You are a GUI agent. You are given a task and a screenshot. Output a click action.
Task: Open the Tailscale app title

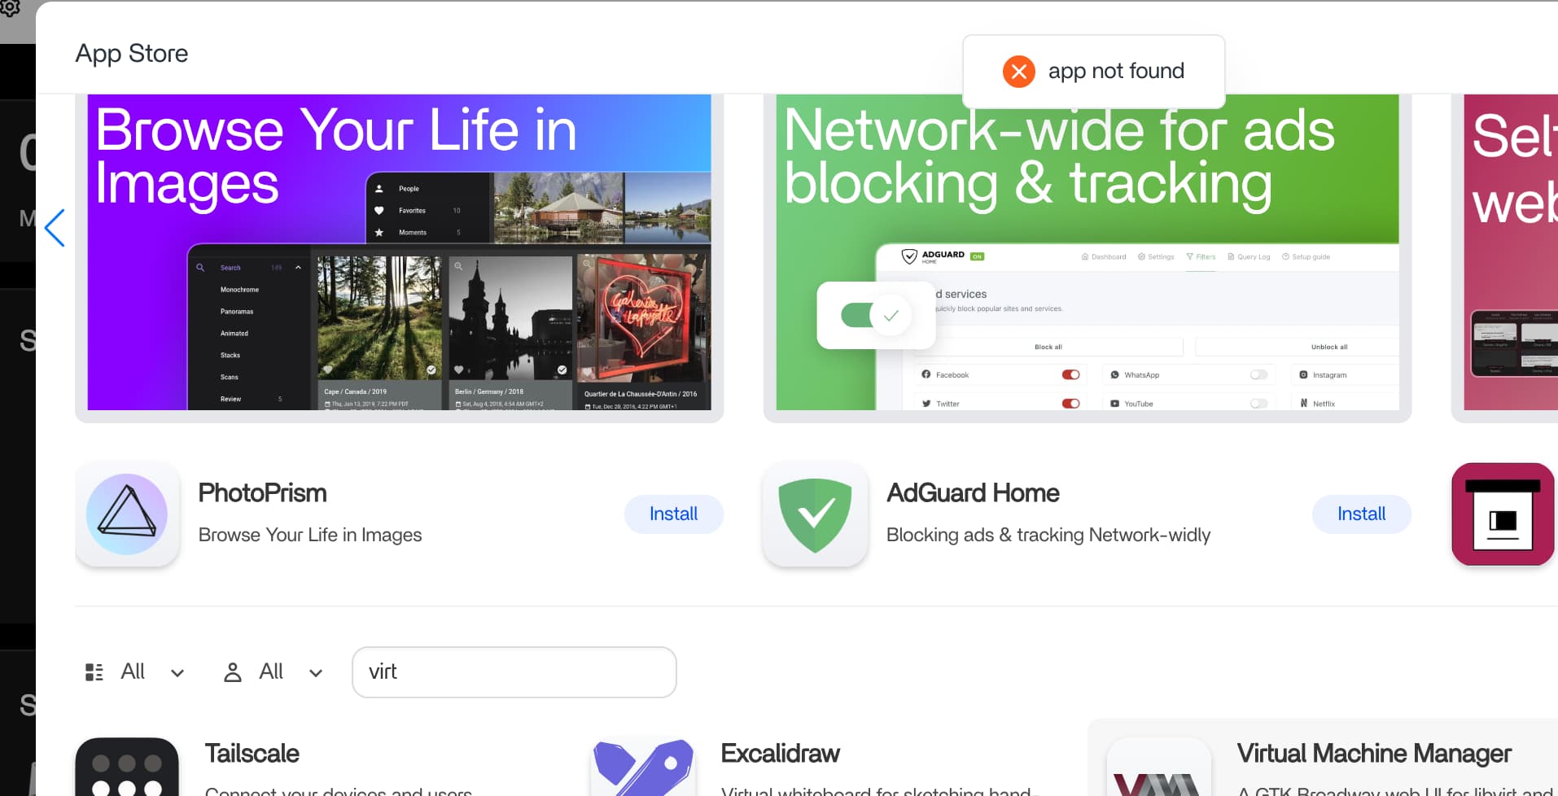pos(252,754)
